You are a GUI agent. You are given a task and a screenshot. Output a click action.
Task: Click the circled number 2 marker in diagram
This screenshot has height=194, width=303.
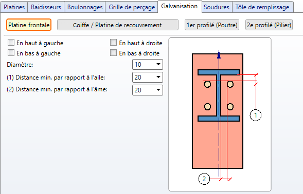[x=204, y=179]
